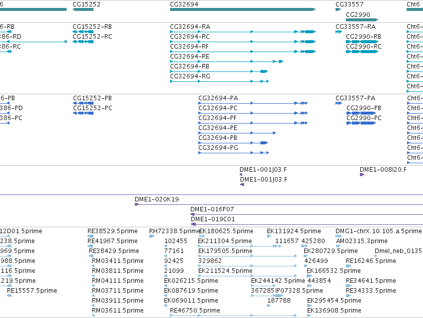Select transcript CG32694-RG
The width and height of the screenshot is (423, 318).
coord(190,76)
